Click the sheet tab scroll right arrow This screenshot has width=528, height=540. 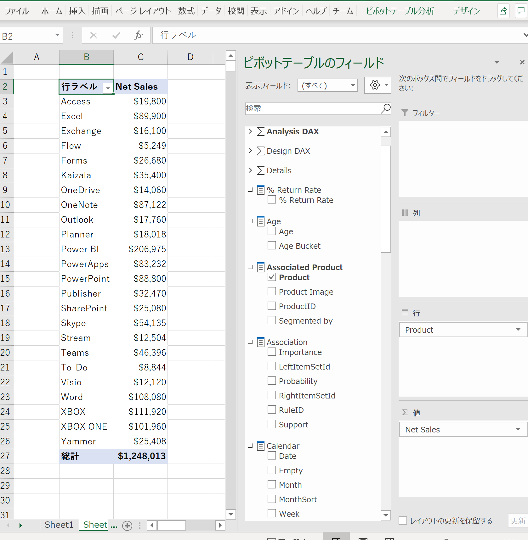coord(21,525)
